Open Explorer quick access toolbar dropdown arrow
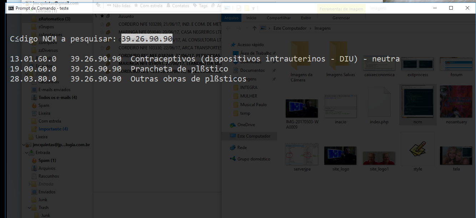The height and width of the screenshot is (218, 476). [x=254, y=8]
